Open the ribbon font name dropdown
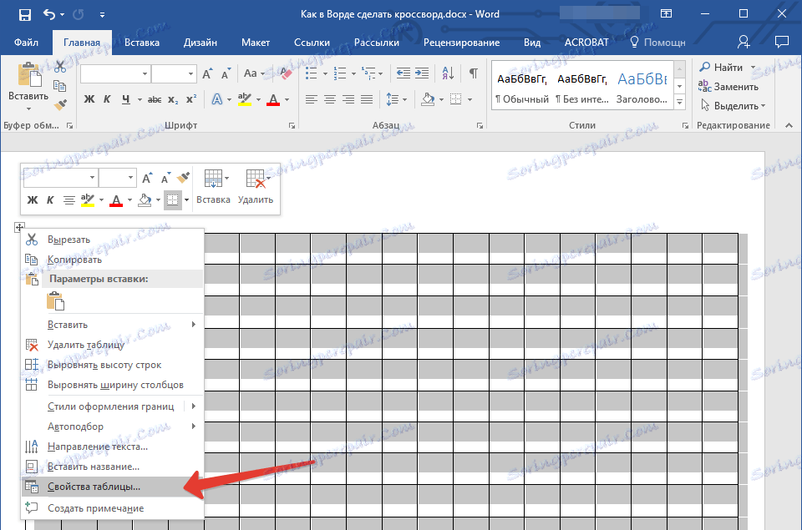This screenshot has width=802, height=530. pyautogui.click(x=145, y=74)
